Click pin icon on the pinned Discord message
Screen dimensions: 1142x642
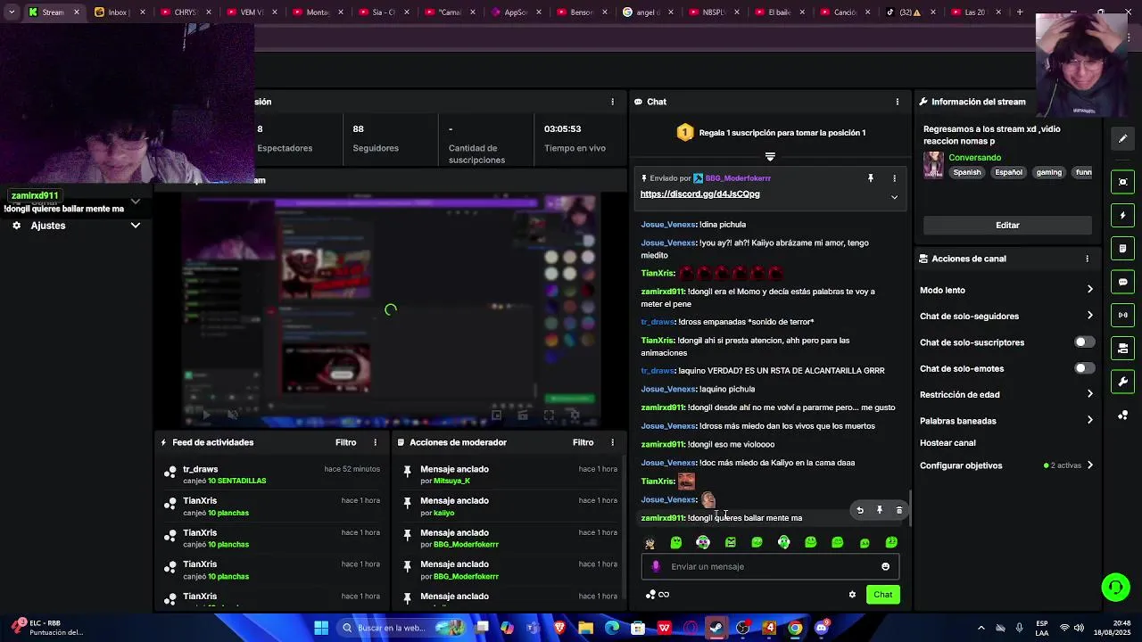click(x=871, y=178)
